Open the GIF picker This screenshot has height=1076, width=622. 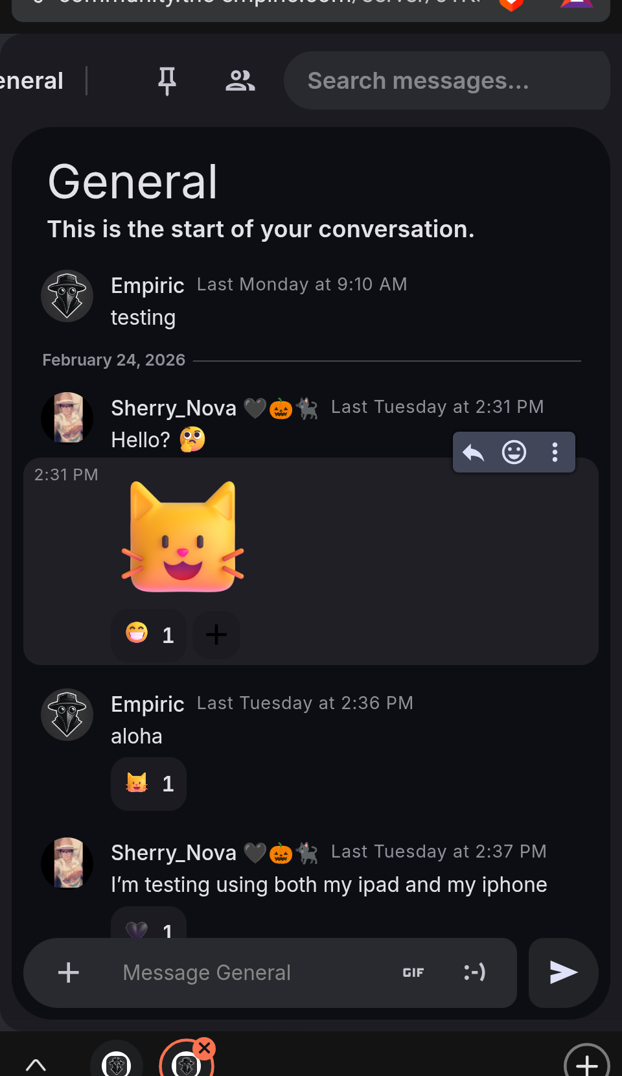click(x=413, y=972)
